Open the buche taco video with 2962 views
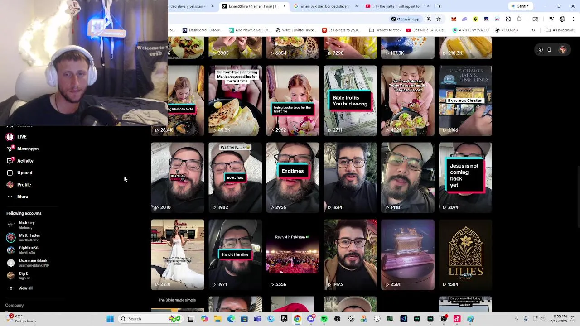 [293, 101]
